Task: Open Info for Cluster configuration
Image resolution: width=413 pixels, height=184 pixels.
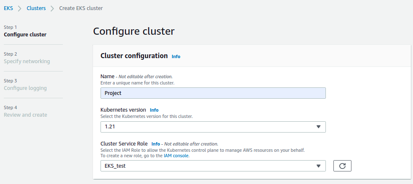Action: tap(176, 56)
